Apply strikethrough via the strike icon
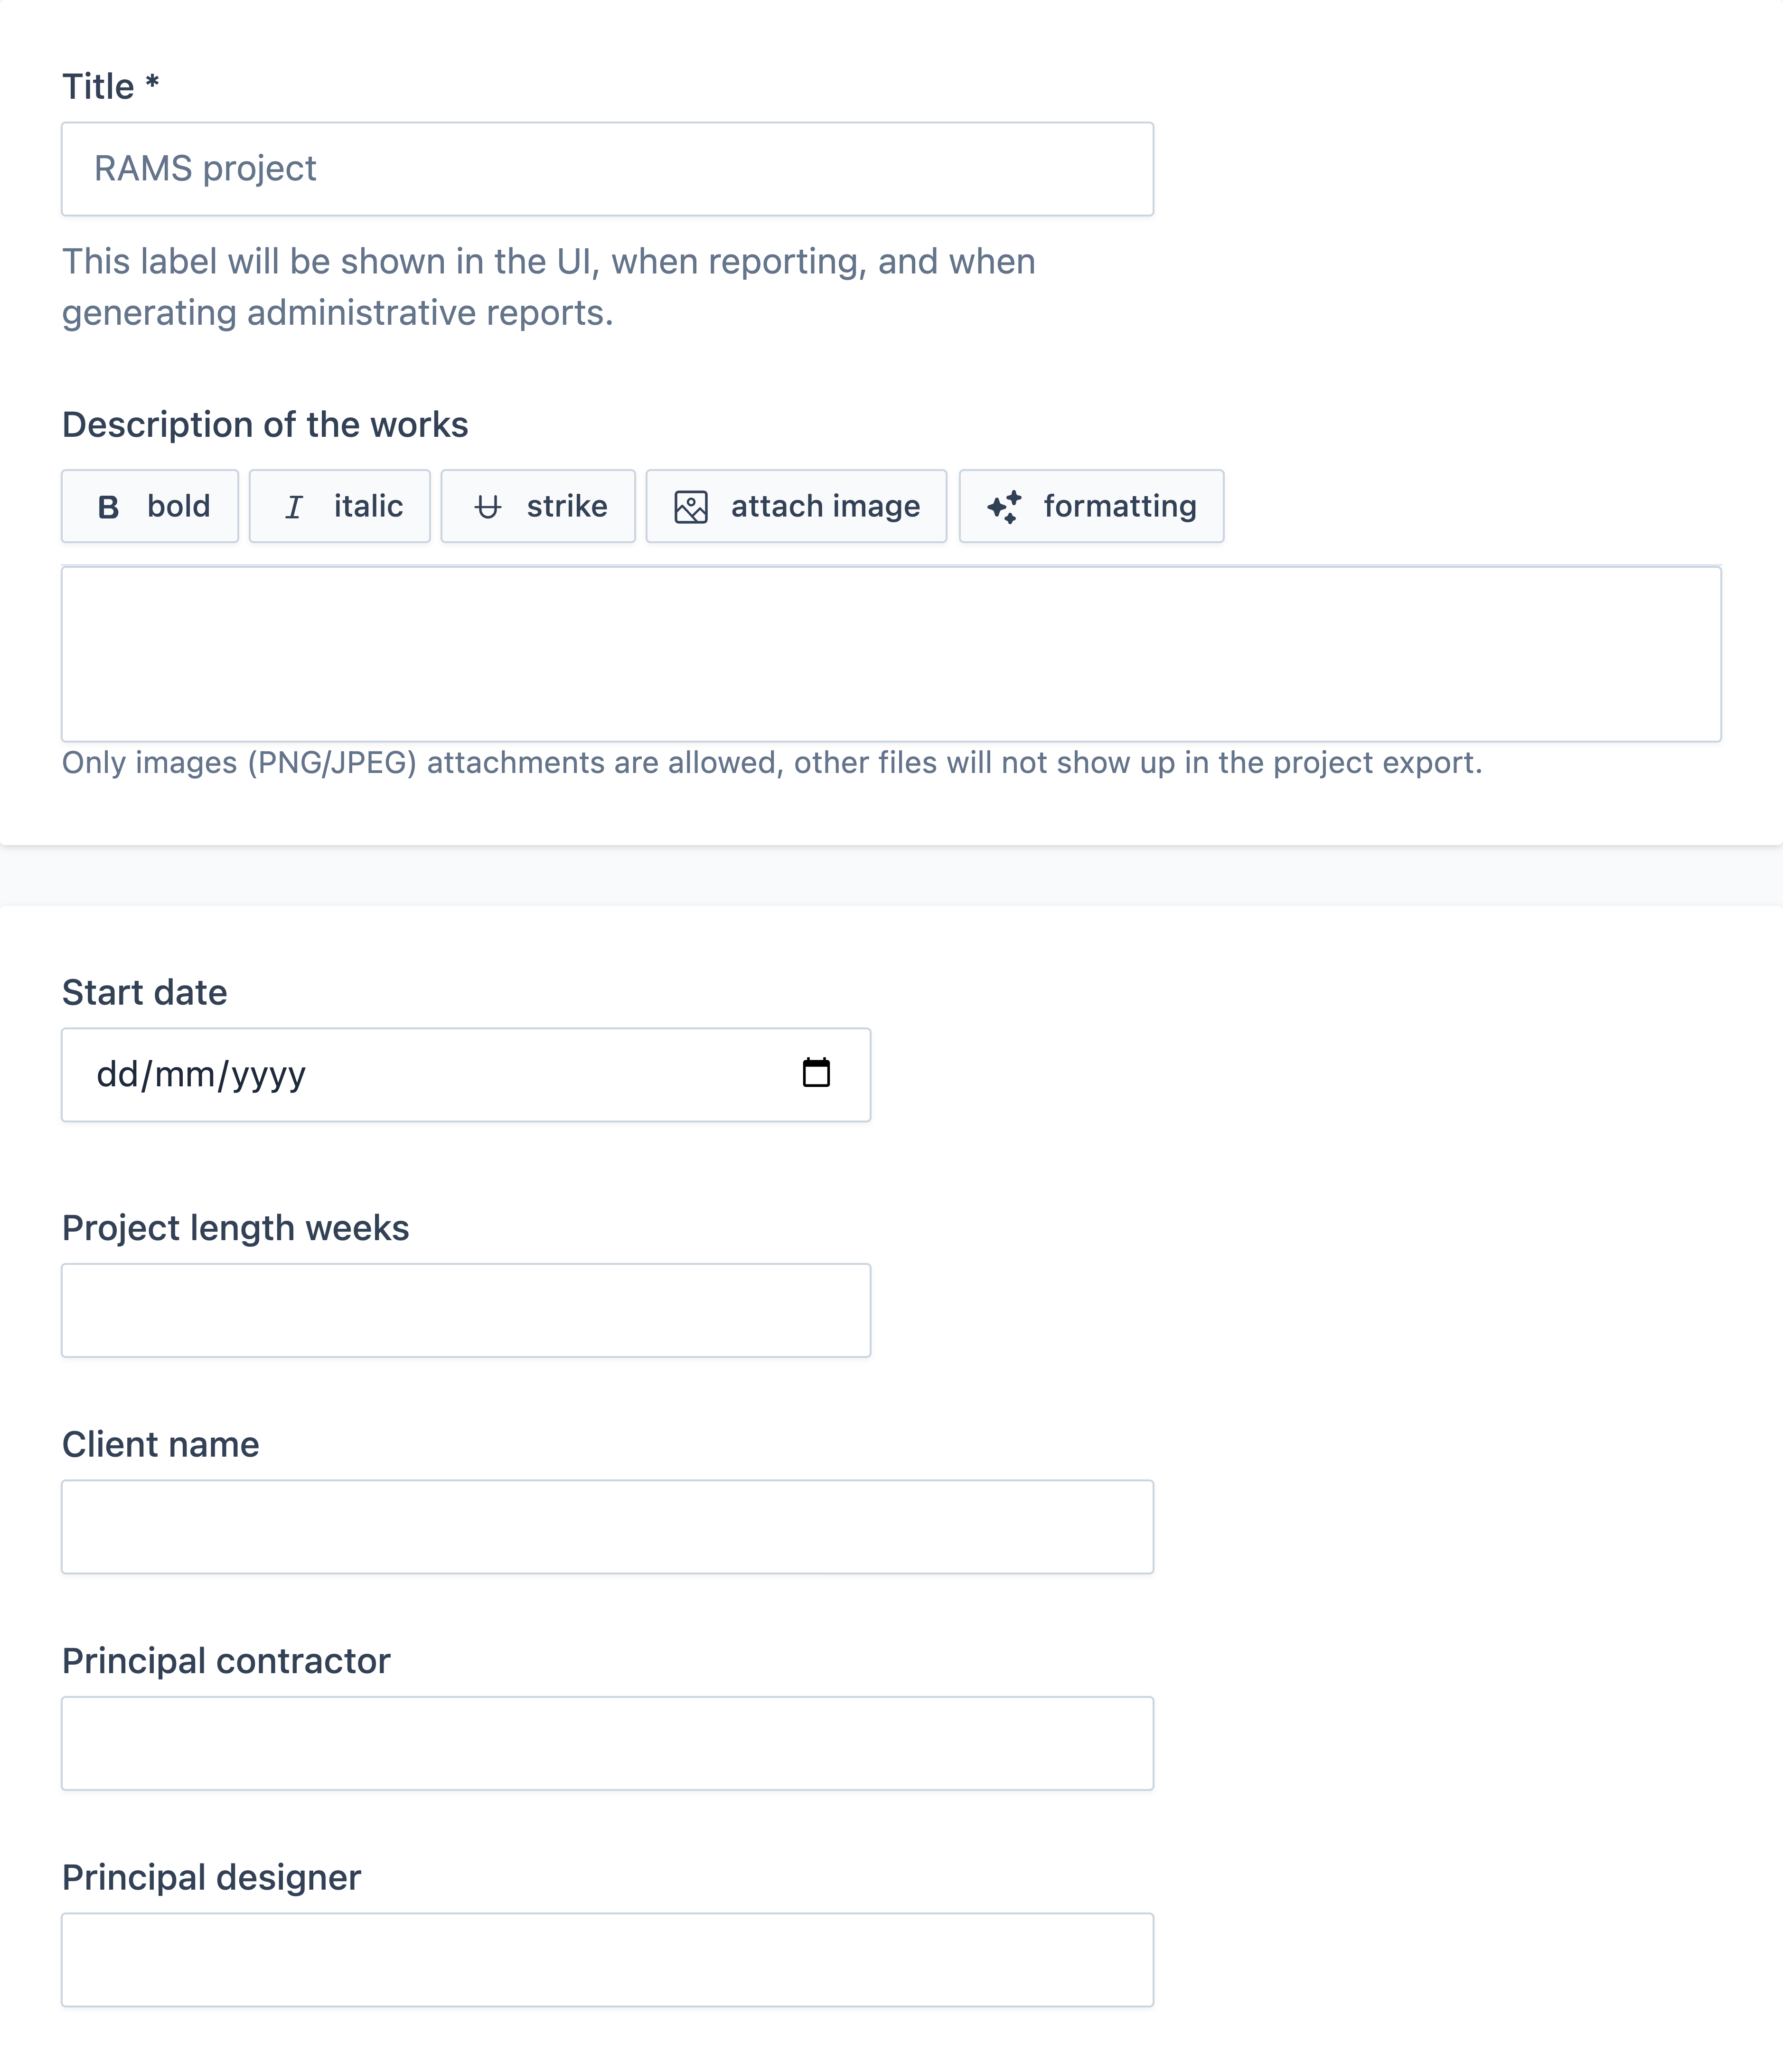 tap(487, 507)
